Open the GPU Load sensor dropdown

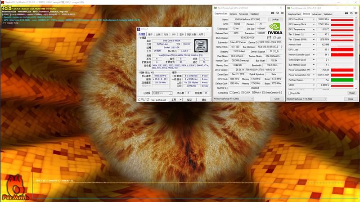point(314,49)
